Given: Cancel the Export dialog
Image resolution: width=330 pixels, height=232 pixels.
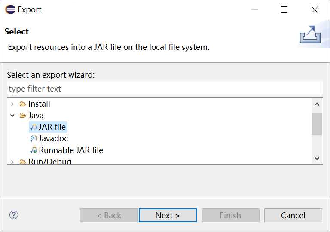Looking at the screenshot, I should tap(293, 215).
